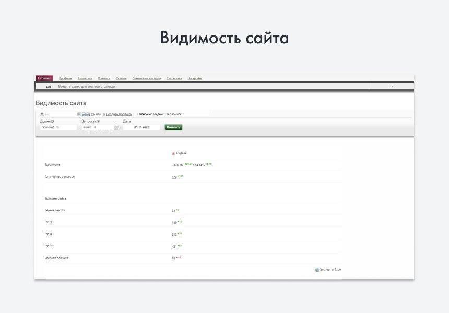Viewport: 449px width, 313px height.
Task: Click the Запросы queries text field
Action: coord(98,127)
